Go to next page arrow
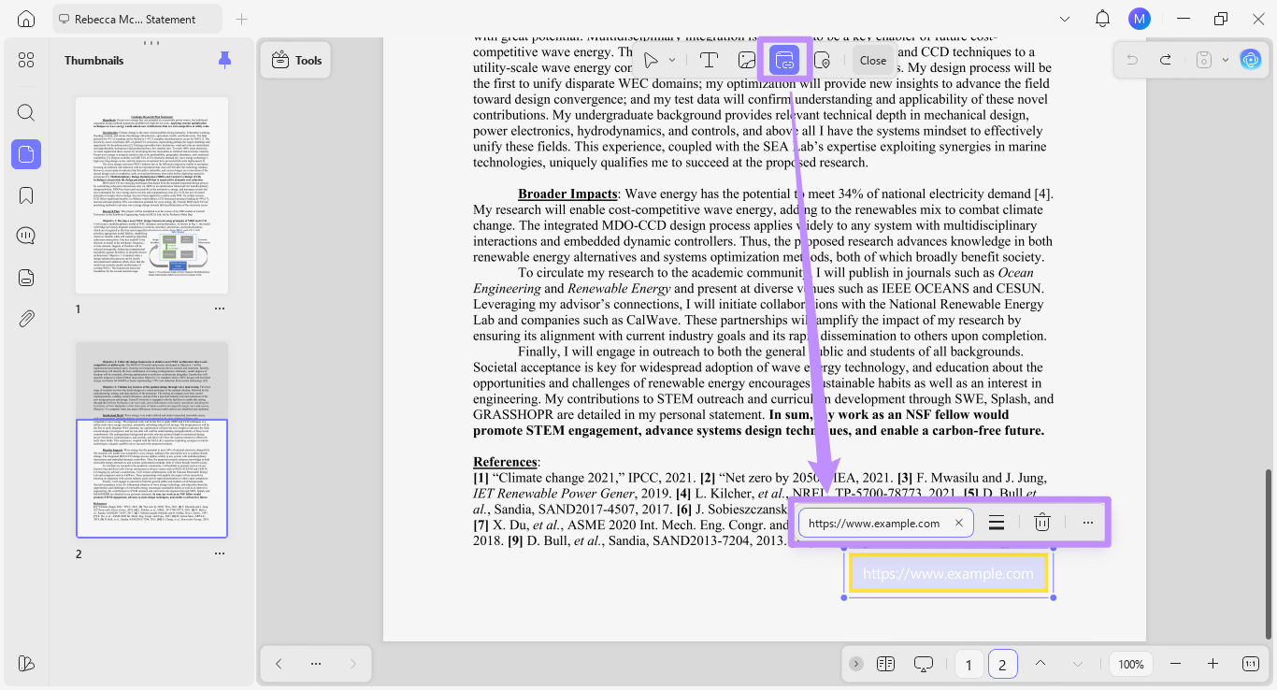 click(x=1077, y=664)
